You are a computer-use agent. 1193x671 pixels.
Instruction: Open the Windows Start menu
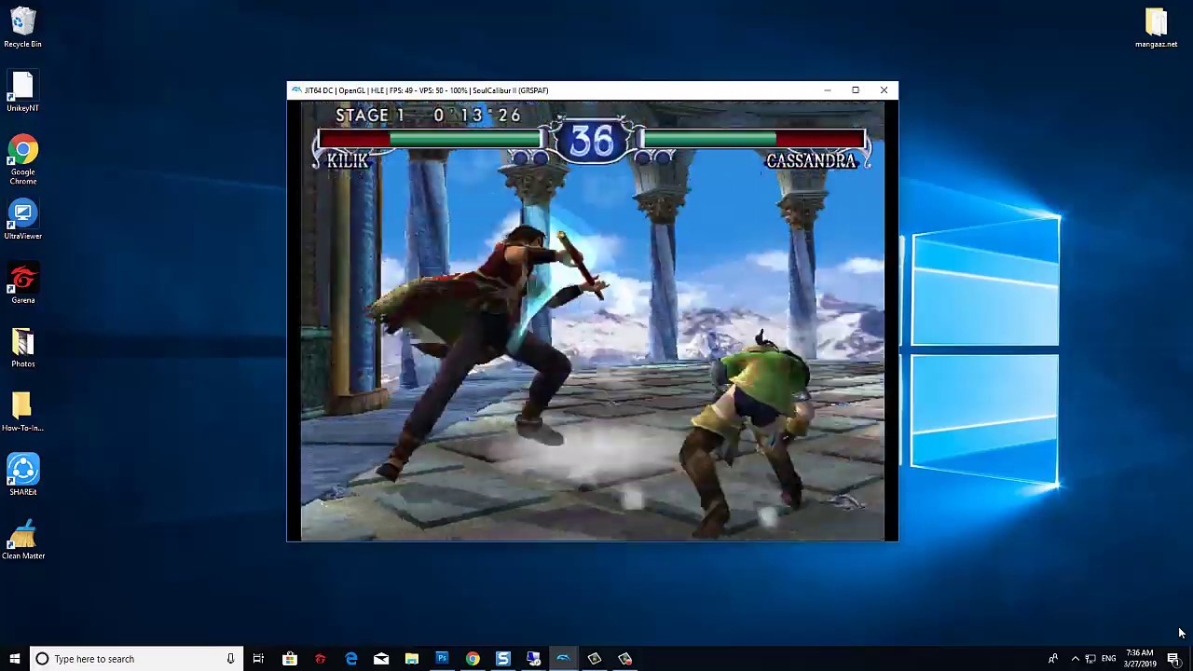(14, 659)
